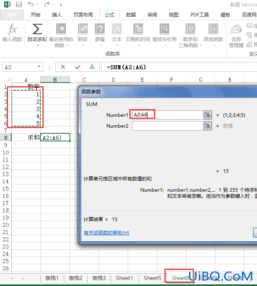The image size is (257, 286).
Task: Open Redo history dropdown arrow
Action: [53, 4]
